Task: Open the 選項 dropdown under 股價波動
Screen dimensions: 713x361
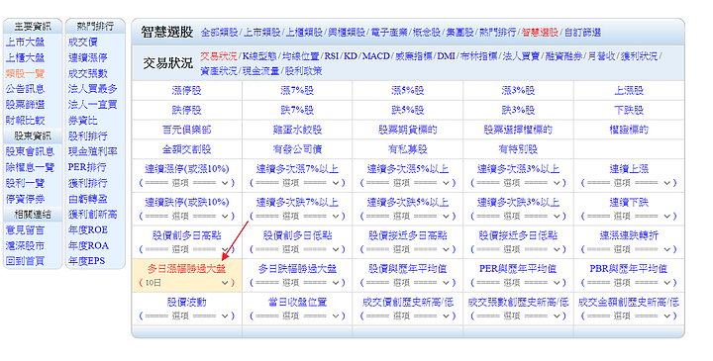Action: pyautogui.click(x=187, y=316)
